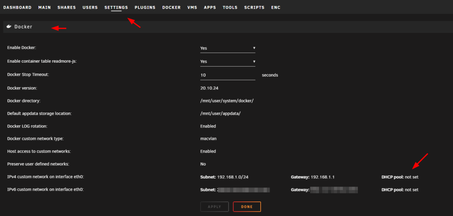The width and height of the screenshot is (453, 216).
Task: Click the macvlan network type value
Action: coord(208,139)
